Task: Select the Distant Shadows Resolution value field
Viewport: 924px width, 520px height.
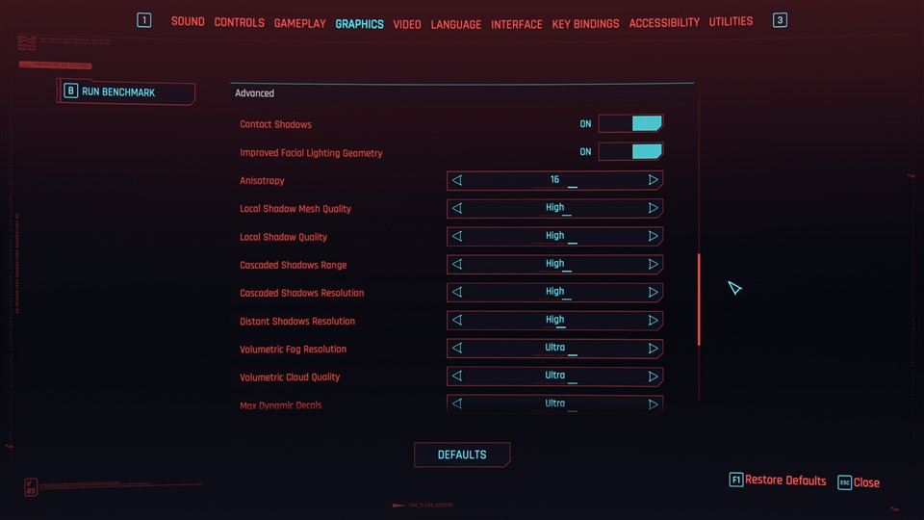Action: 554,320
